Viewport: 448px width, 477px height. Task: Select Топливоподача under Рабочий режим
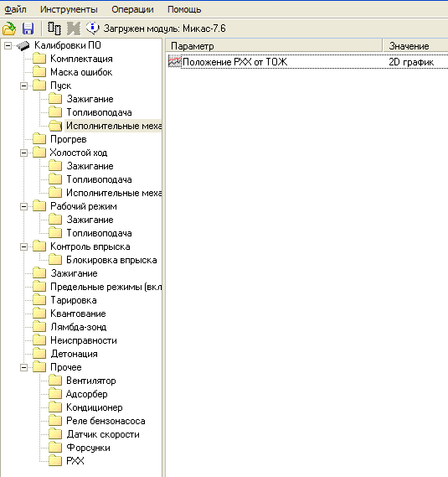[99, 233]
